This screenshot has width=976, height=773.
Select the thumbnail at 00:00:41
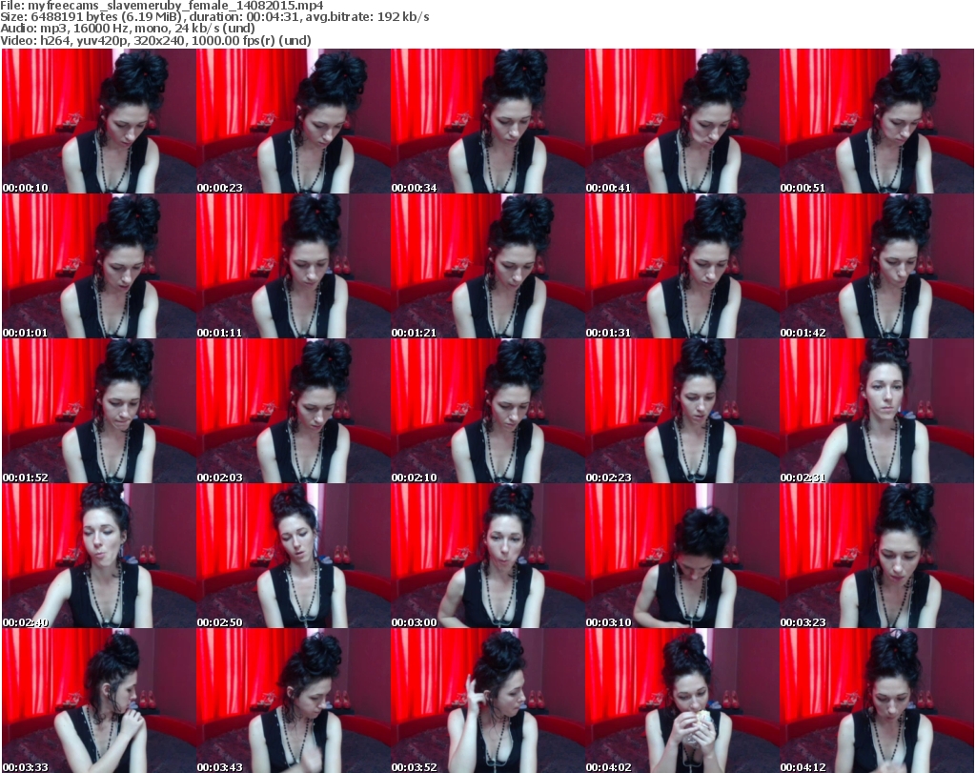(682, 121)
